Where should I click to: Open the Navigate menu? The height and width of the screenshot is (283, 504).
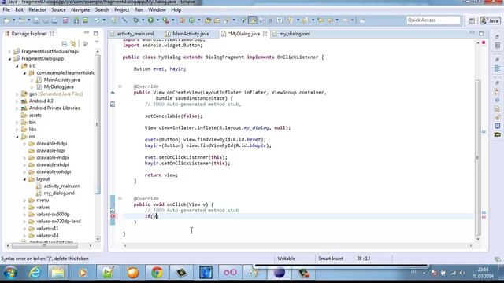tap(80, 10)
